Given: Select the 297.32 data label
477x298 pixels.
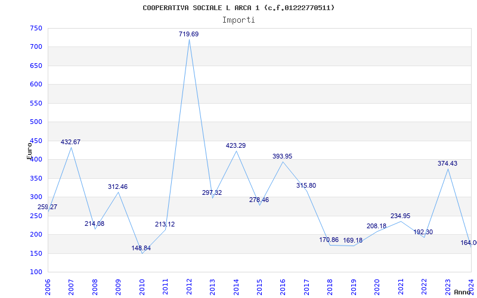Looking at the screenshot, I should (x=212, y=193).
